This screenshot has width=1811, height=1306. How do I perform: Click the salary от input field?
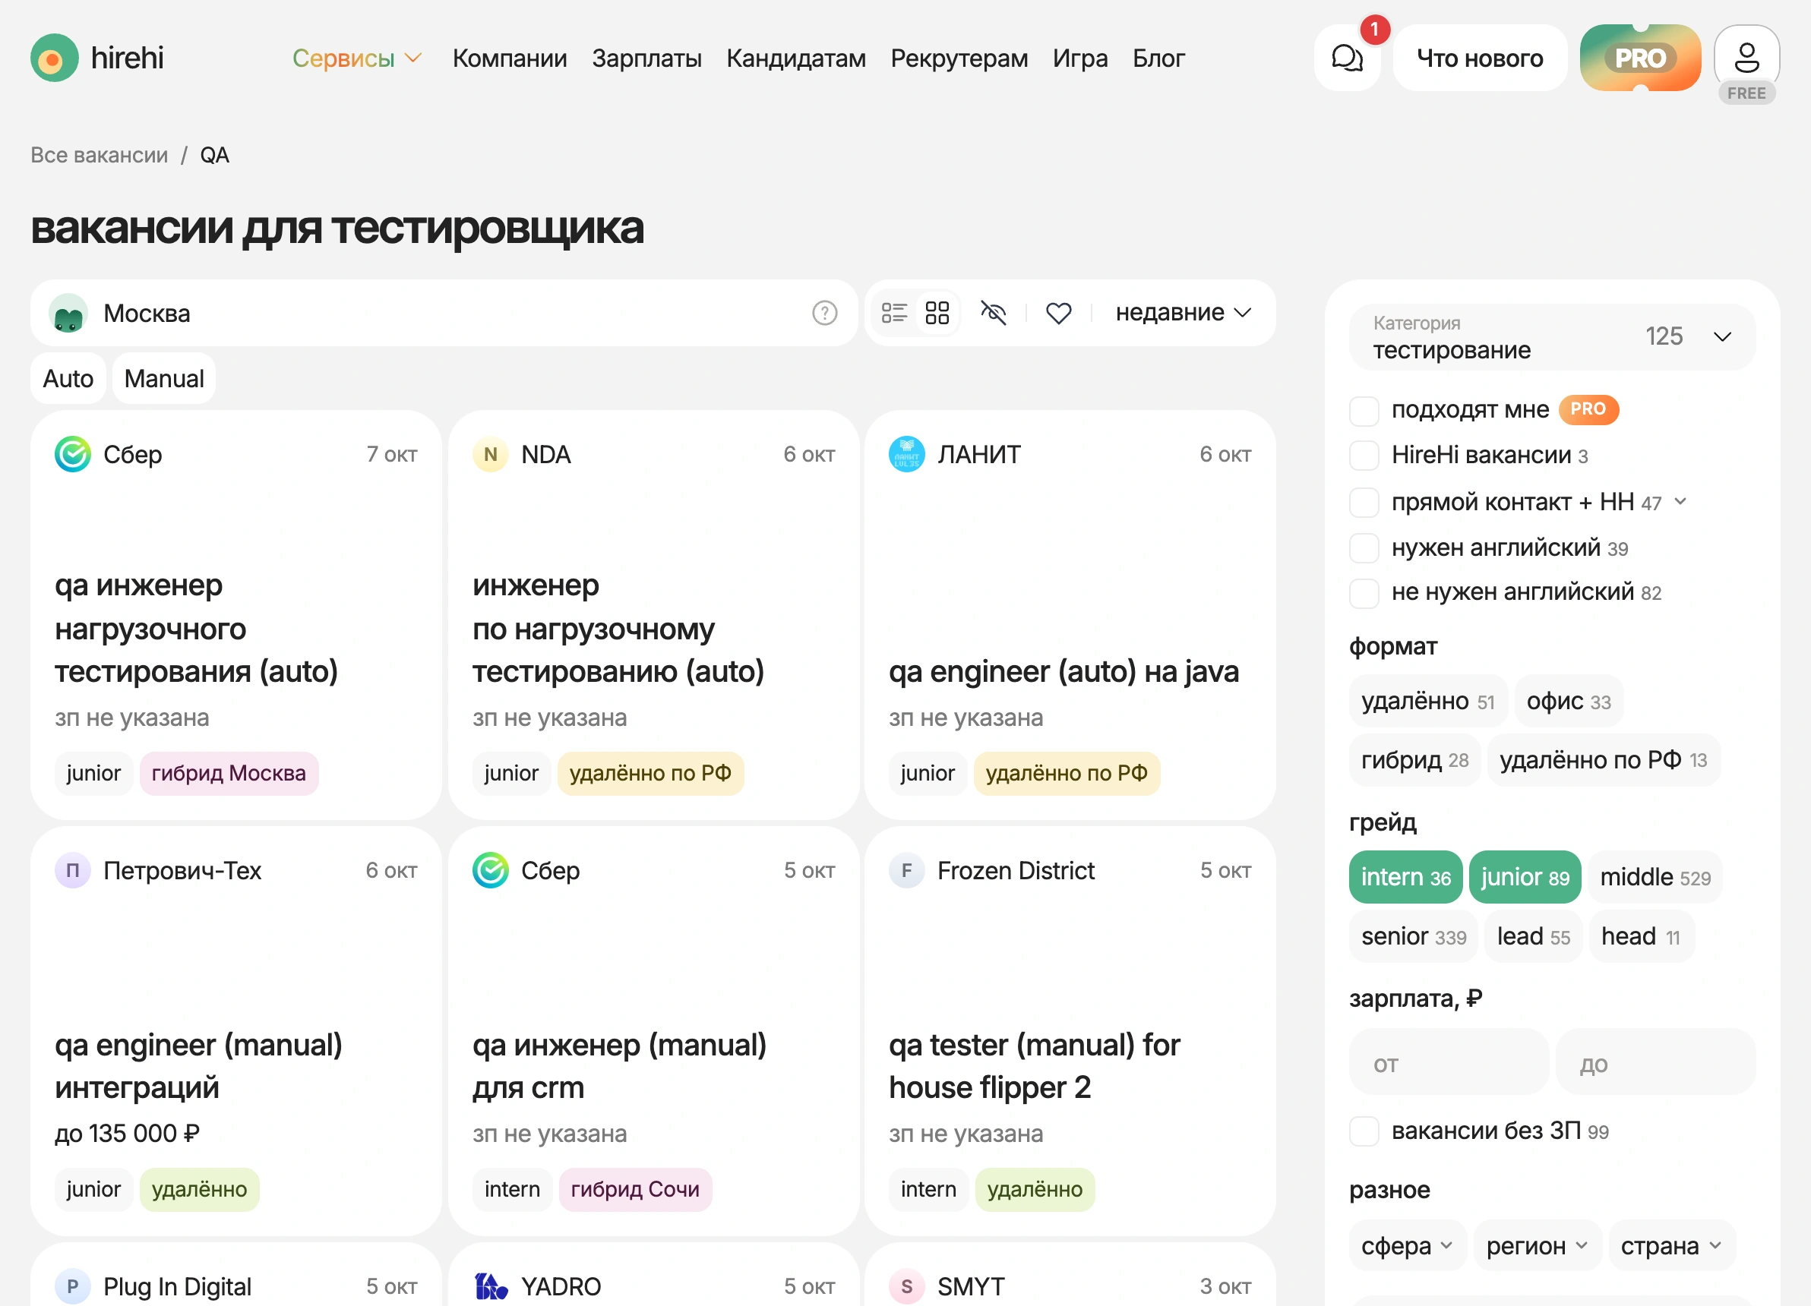(x=1449, y=1062)
